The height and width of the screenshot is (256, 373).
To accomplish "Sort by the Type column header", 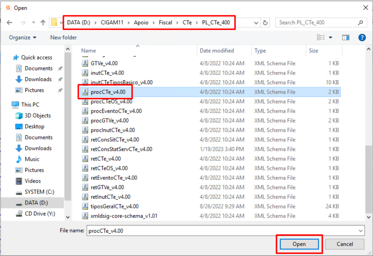I will coord(260,51).
